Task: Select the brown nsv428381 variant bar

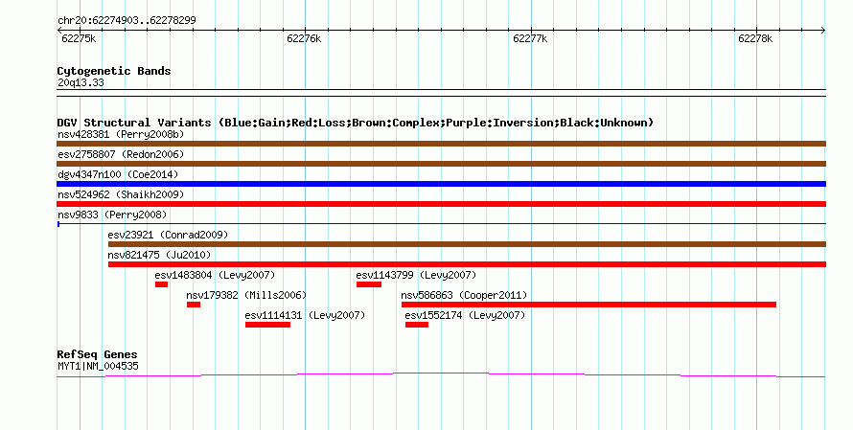Action: click(x=441, y=144)
